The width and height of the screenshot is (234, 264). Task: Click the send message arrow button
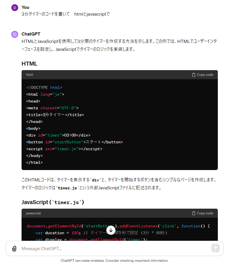[x=216, y=248]
